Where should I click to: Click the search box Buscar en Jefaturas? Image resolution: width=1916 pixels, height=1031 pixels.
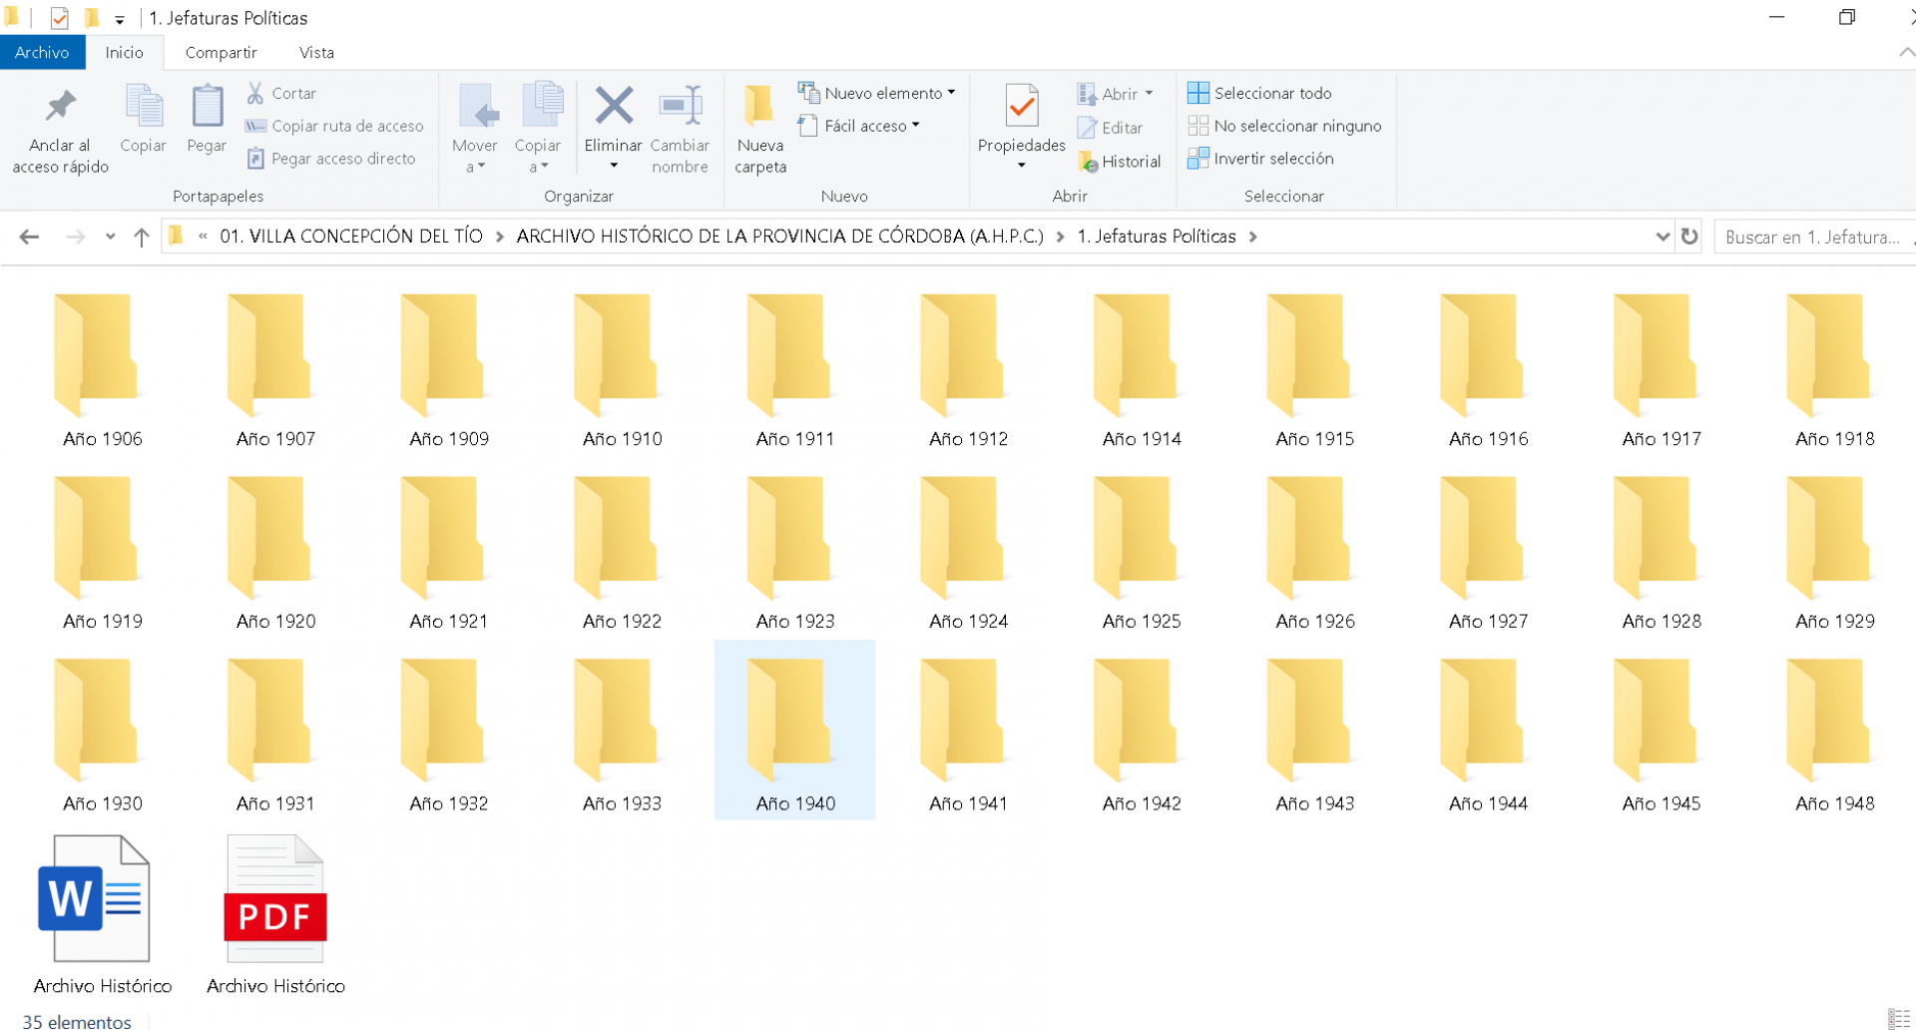(1811, 237)
